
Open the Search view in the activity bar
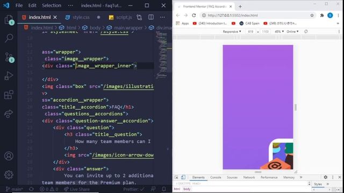(x=9, y=38)
